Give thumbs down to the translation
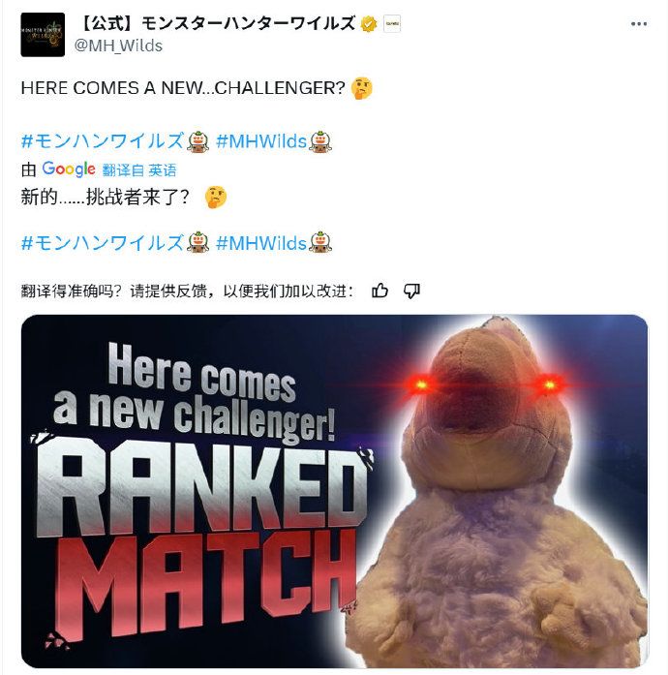The width and height of the screenshot is (668, 675). coord(411,291)
